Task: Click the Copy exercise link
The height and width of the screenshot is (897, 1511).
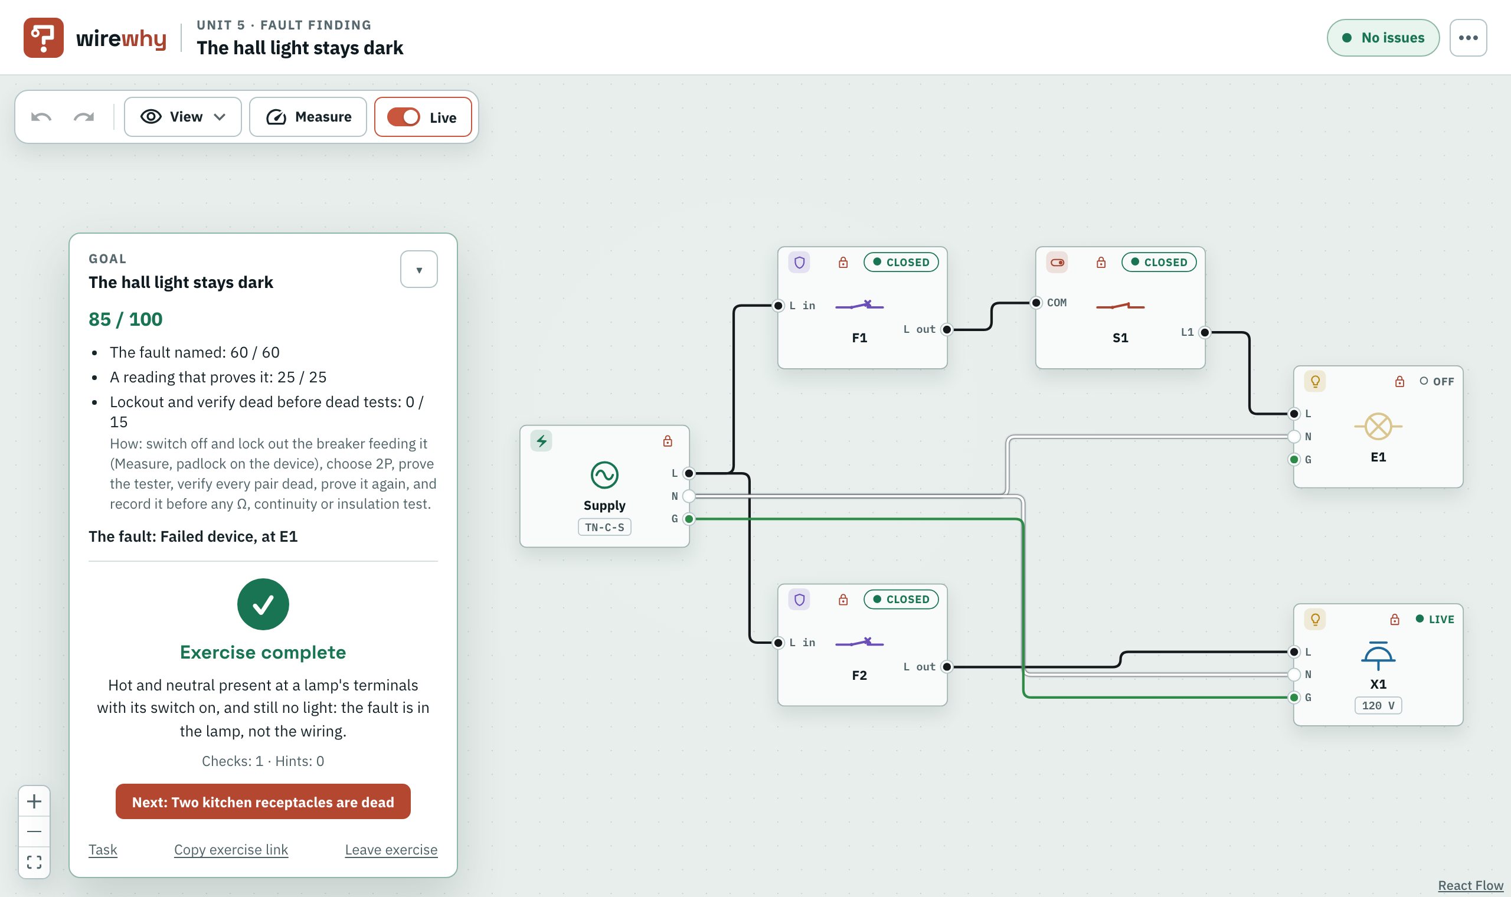Action: (x=231, y=849)
